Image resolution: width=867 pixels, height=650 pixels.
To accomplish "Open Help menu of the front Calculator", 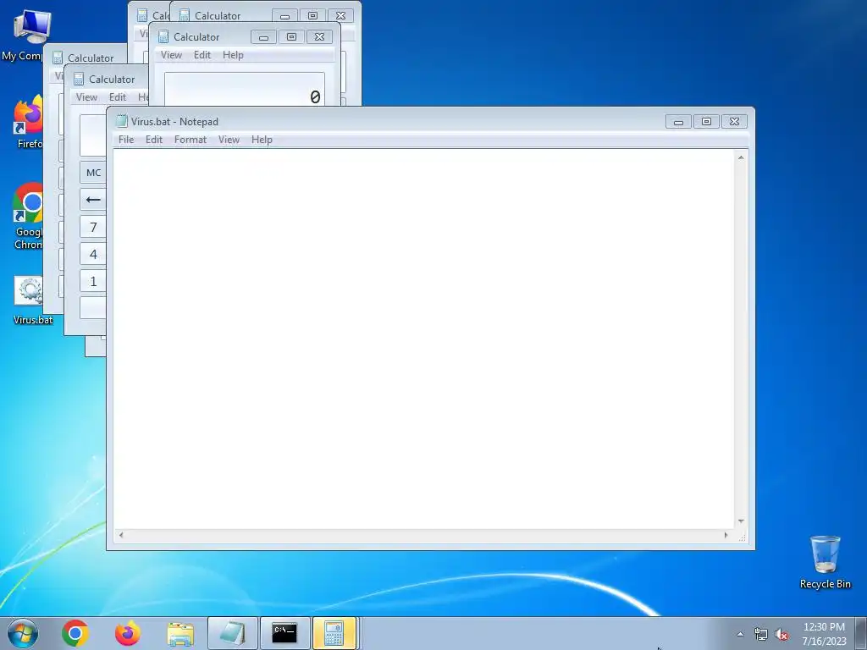I will coord(233,55).
